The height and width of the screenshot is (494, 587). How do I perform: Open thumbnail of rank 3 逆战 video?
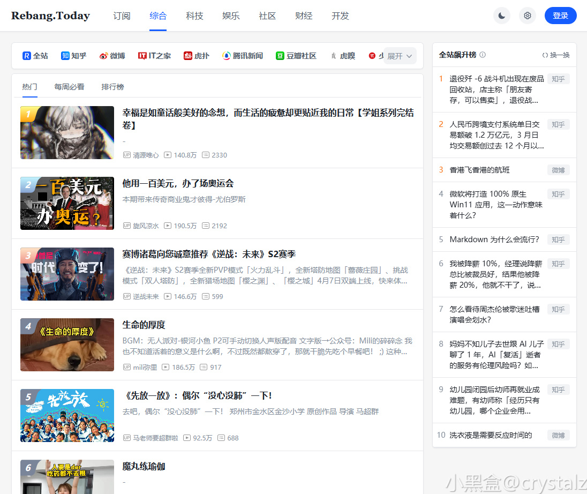click(67, 274)
